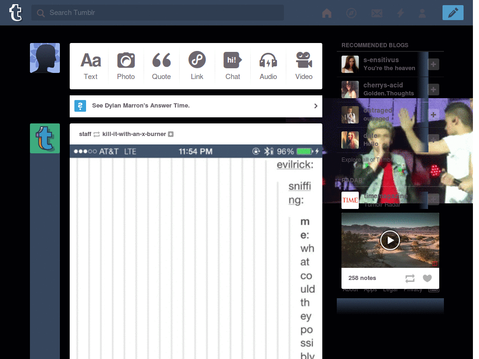
Task: Create a new Photo post
Action: [x=126, y=66]
